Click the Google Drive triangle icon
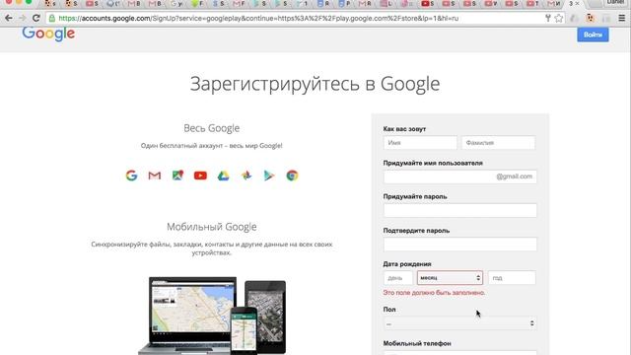Viewport: 631px width, 355px height. click(x=224, y=176)
